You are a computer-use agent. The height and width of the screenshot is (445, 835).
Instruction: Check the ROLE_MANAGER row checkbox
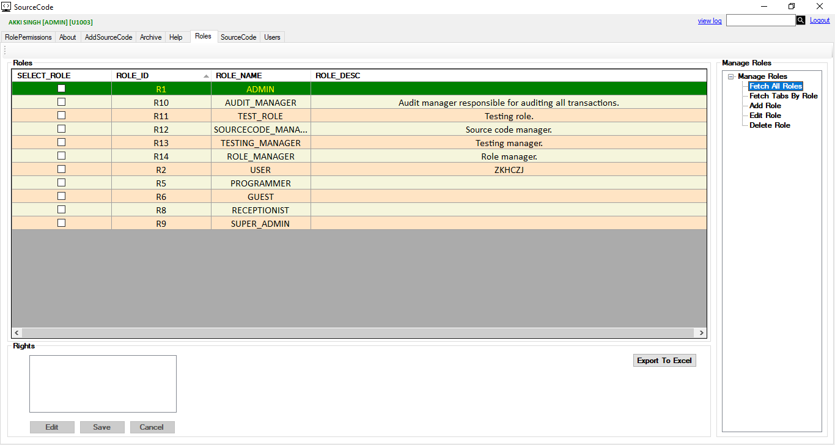click(61, 156)
